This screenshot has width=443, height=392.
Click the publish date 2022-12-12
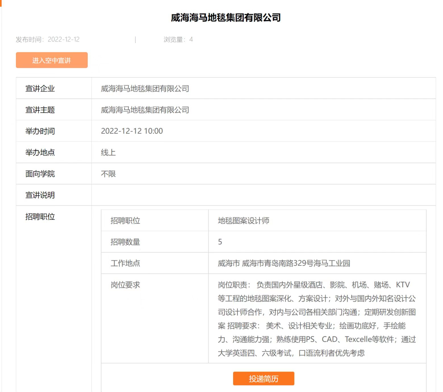point(64,39)
